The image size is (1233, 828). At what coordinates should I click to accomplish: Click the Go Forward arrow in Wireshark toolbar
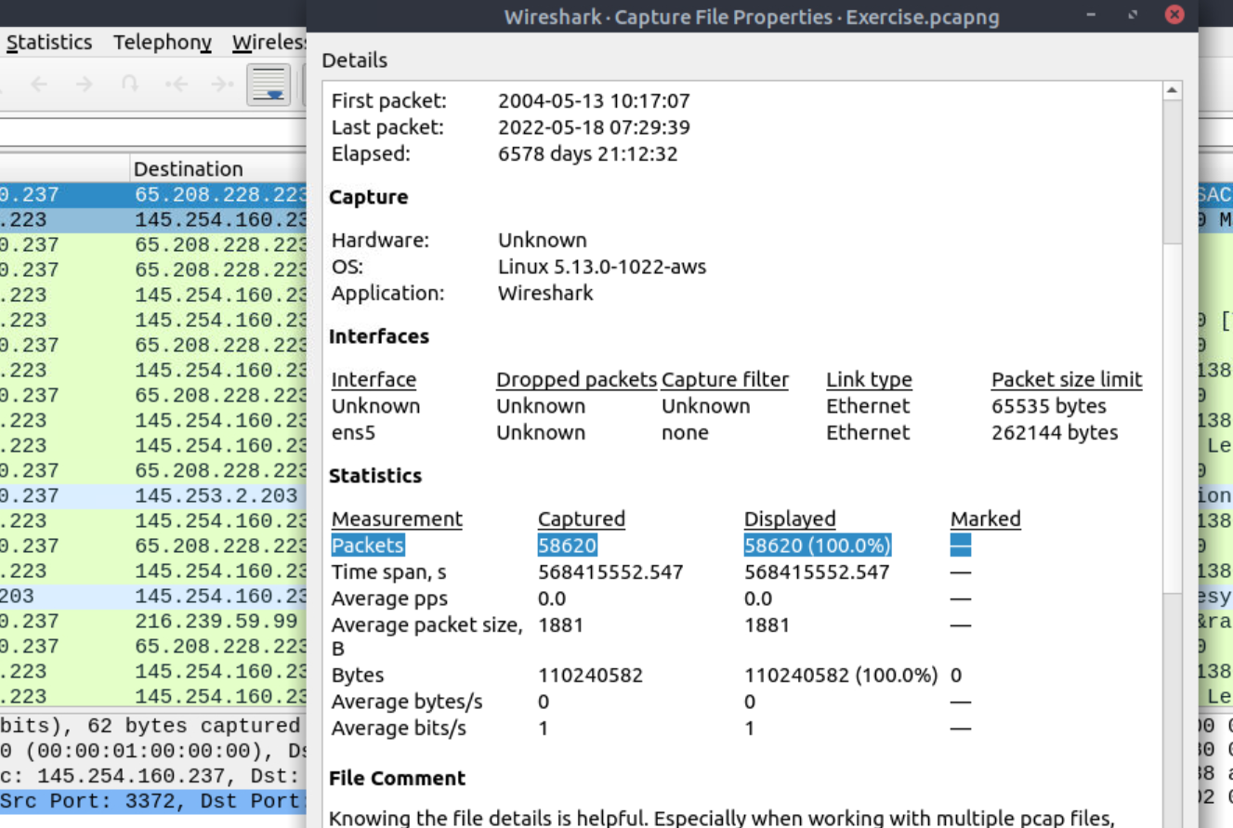click(85, 85)
